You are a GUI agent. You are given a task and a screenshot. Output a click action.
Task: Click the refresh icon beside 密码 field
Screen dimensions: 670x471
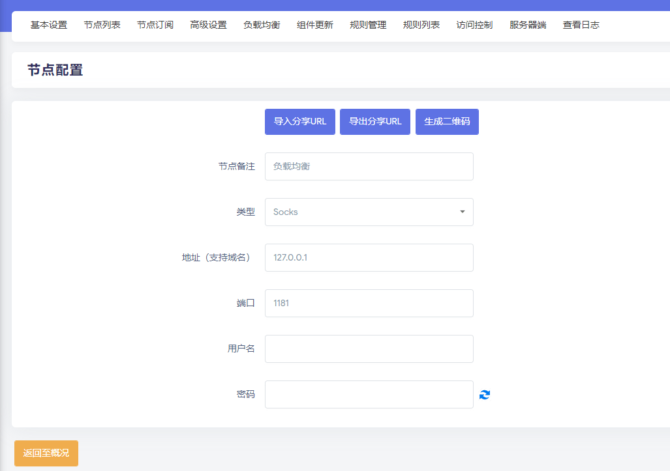(x=485, y=395)
